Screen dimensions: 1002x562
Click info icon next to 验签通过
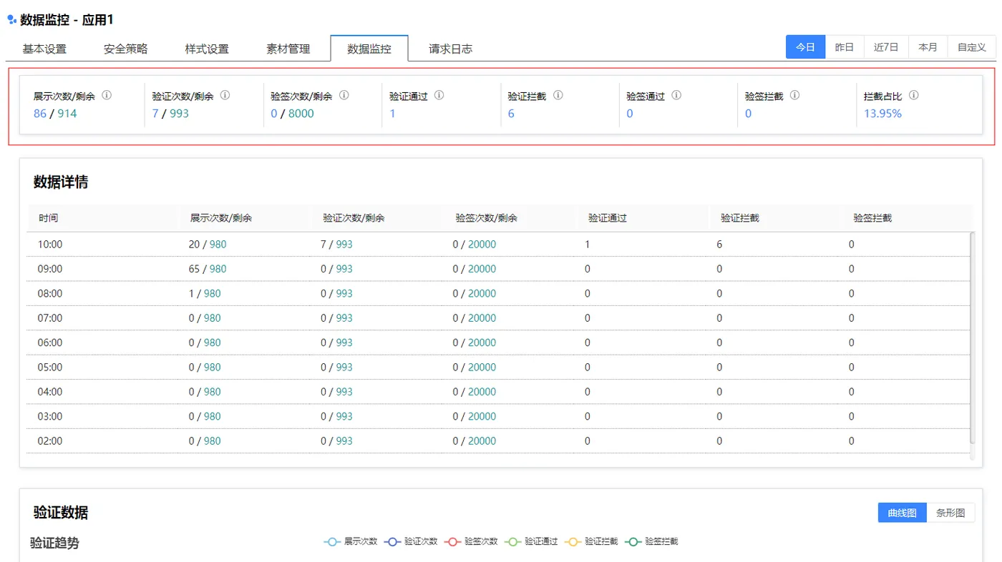point(676,95)
